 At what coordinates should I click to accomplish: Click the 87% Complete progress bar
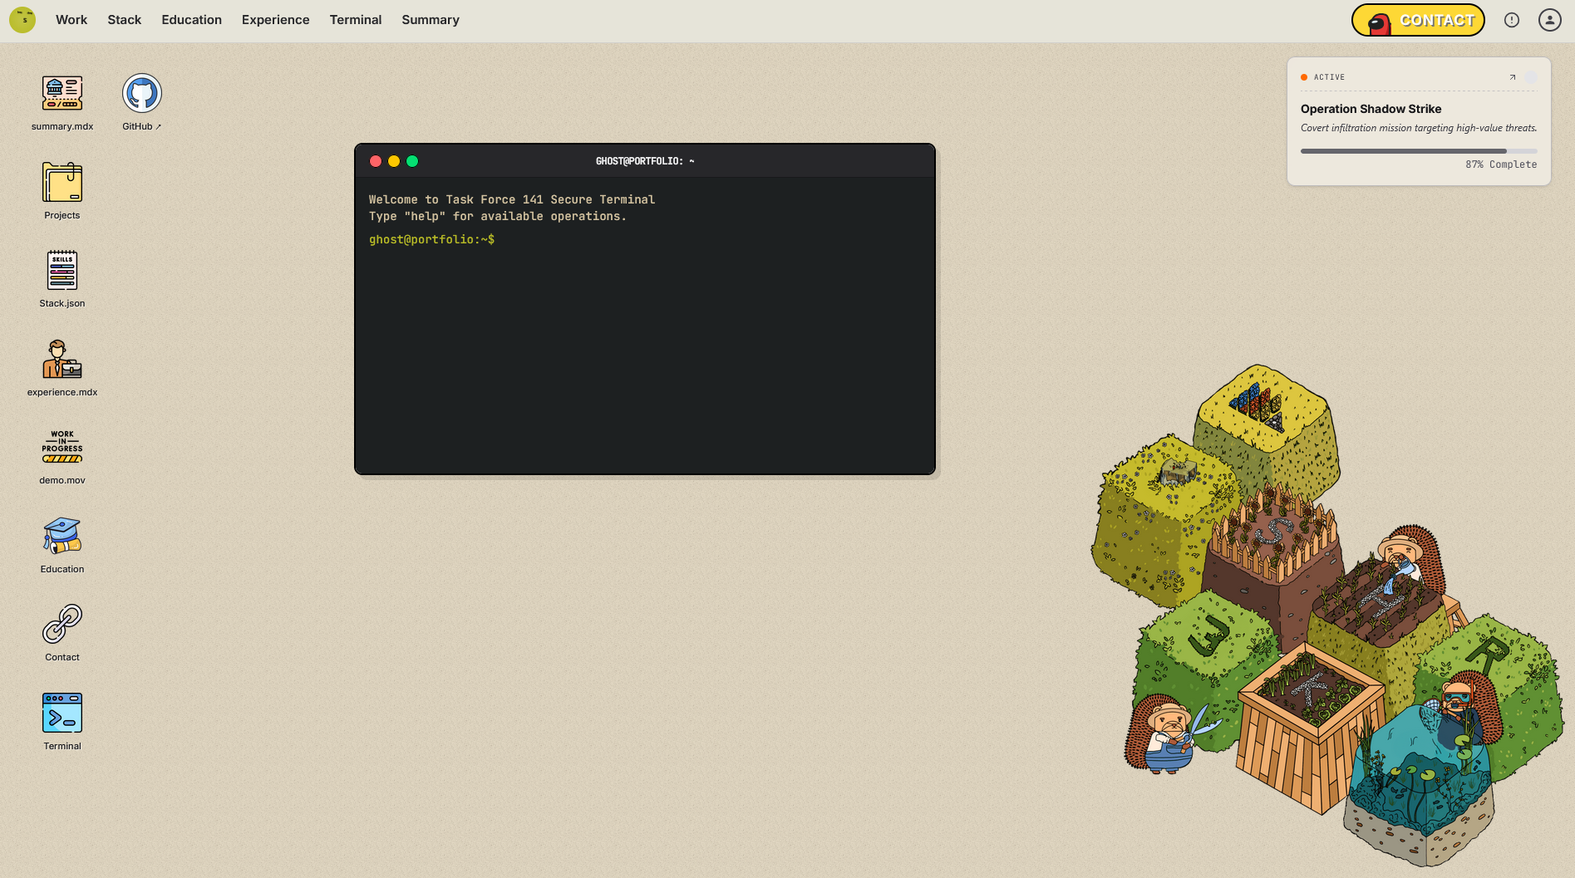point(1418,151)
